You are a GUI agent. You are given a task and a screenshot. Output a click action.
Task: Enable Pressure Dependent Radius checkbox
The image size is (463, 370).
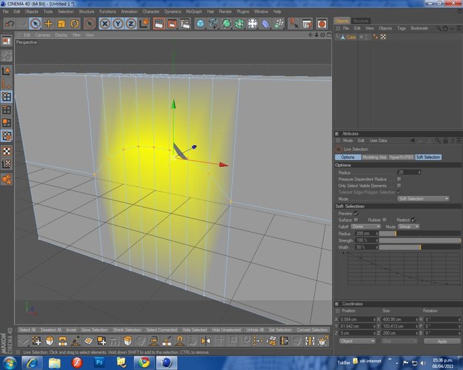399,179
